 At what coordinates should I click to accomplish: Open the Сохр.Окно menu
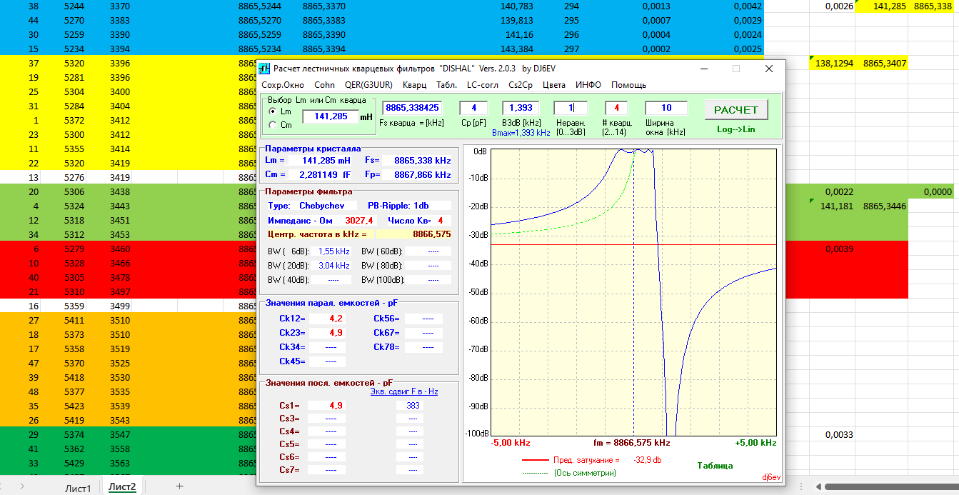[283, 85]
